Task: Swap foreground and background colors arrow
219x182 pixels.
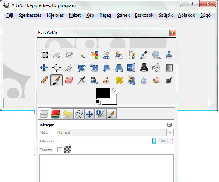Action: point(115,90)
